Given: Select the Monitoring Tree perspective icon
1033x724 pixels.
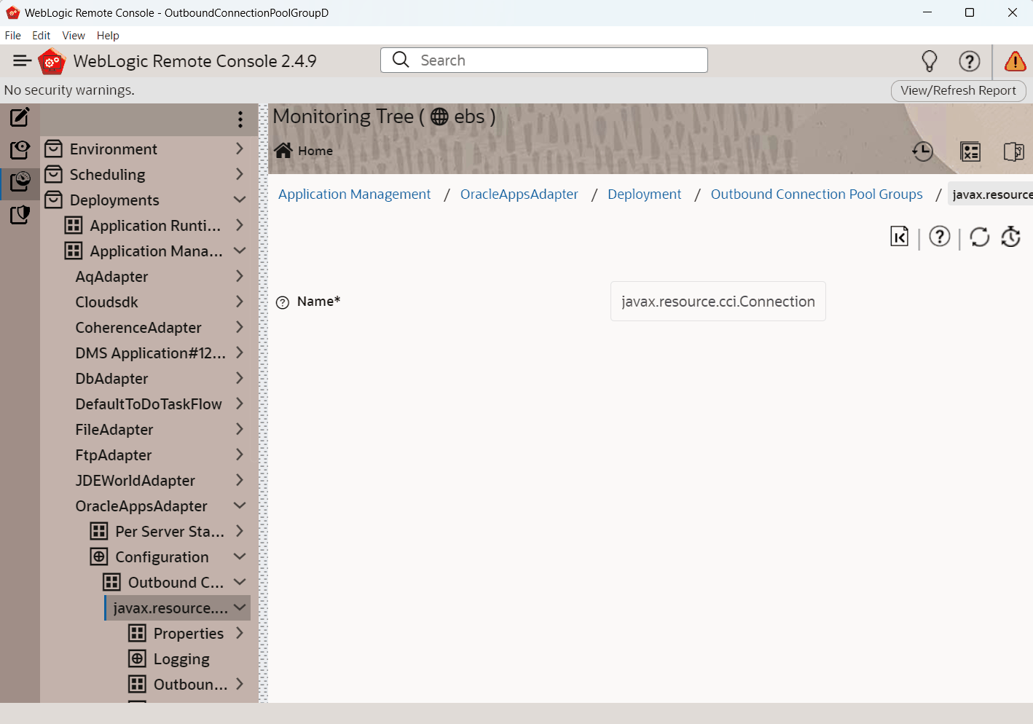Looking at the screenshot, I should click(20, 181).
